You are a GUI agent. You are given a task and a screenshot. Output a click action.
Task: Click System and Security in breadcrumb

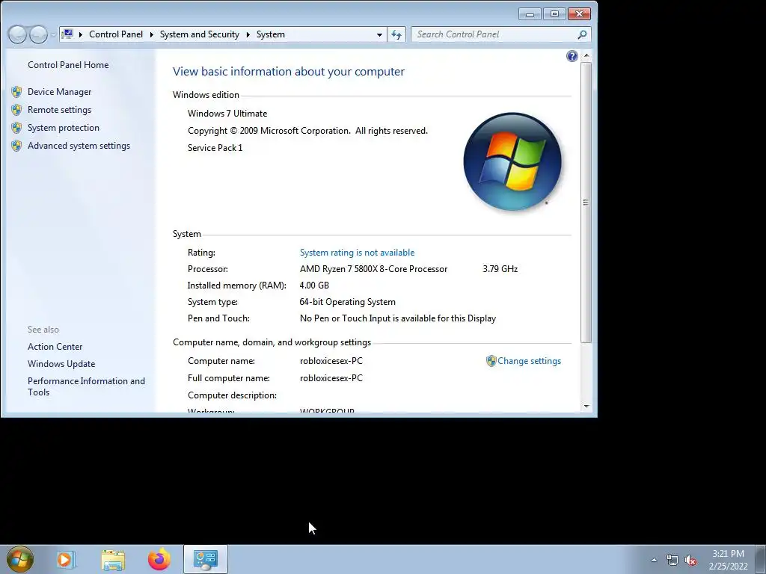199,34
